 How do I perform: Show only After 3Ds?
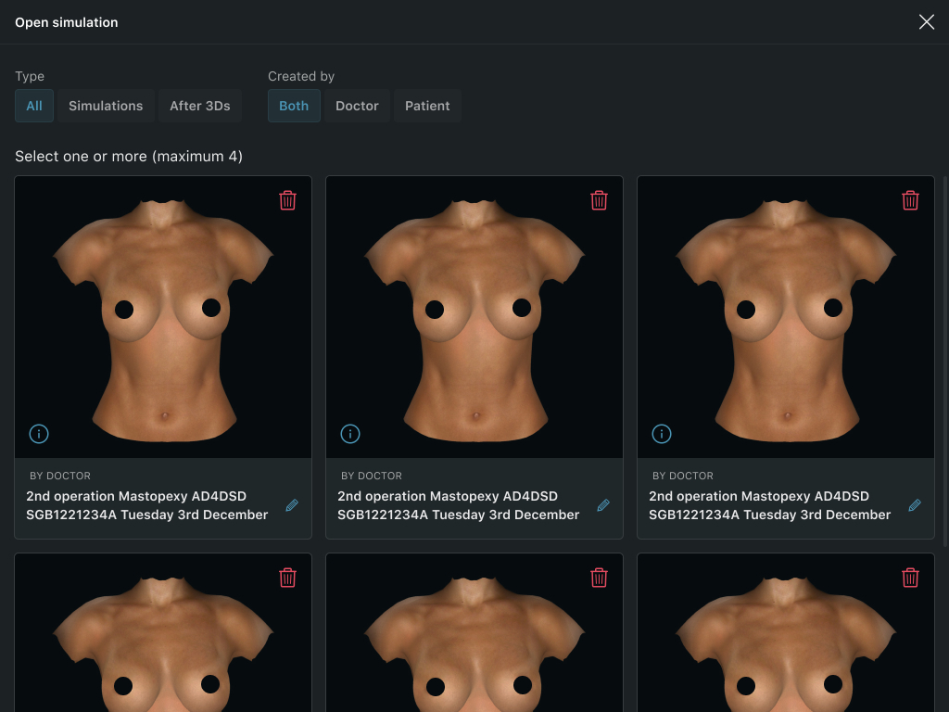[199, 106]
